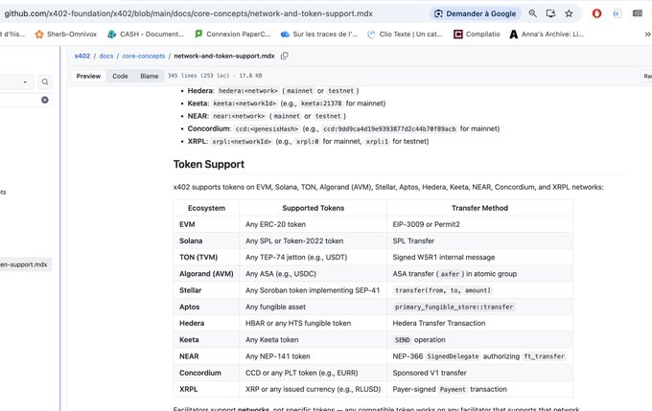
Task: Click the Token Support heading
Action: click(x=209, y=164)
